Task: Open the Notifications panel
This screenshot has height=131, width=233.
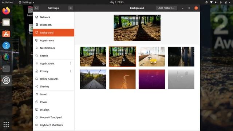Action: point(54,48)
